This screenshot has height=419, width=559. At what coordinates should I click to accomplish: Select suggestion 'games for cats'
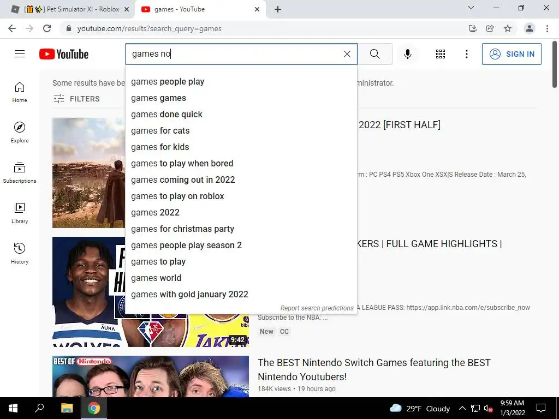(241, 131)
